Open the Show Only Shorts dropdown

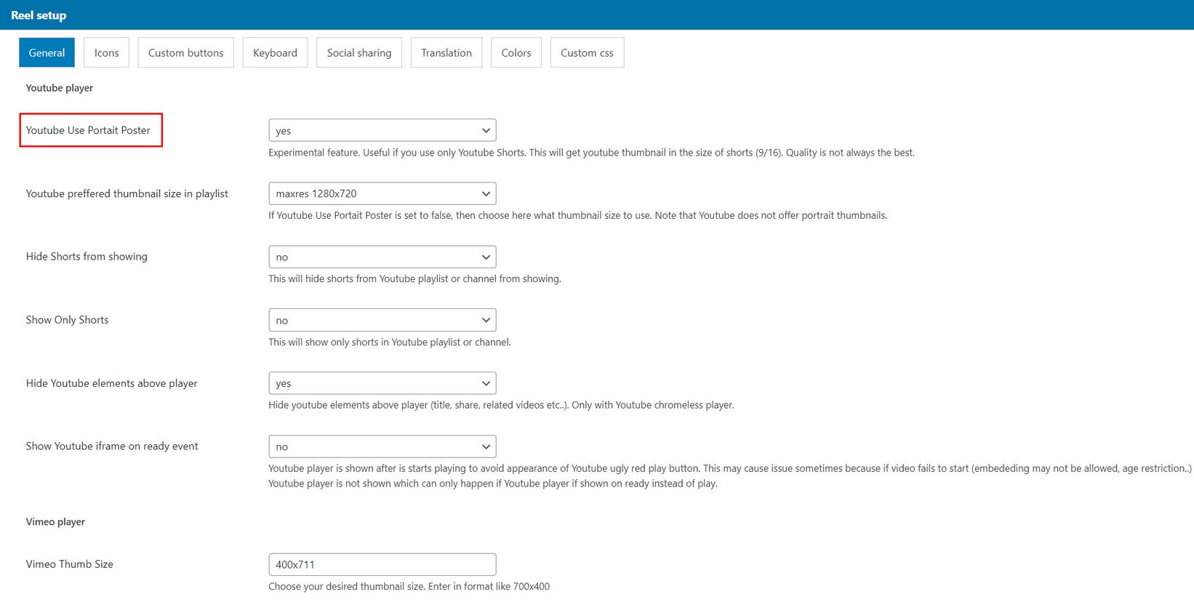pyautogui.click(x=382, y=320)
